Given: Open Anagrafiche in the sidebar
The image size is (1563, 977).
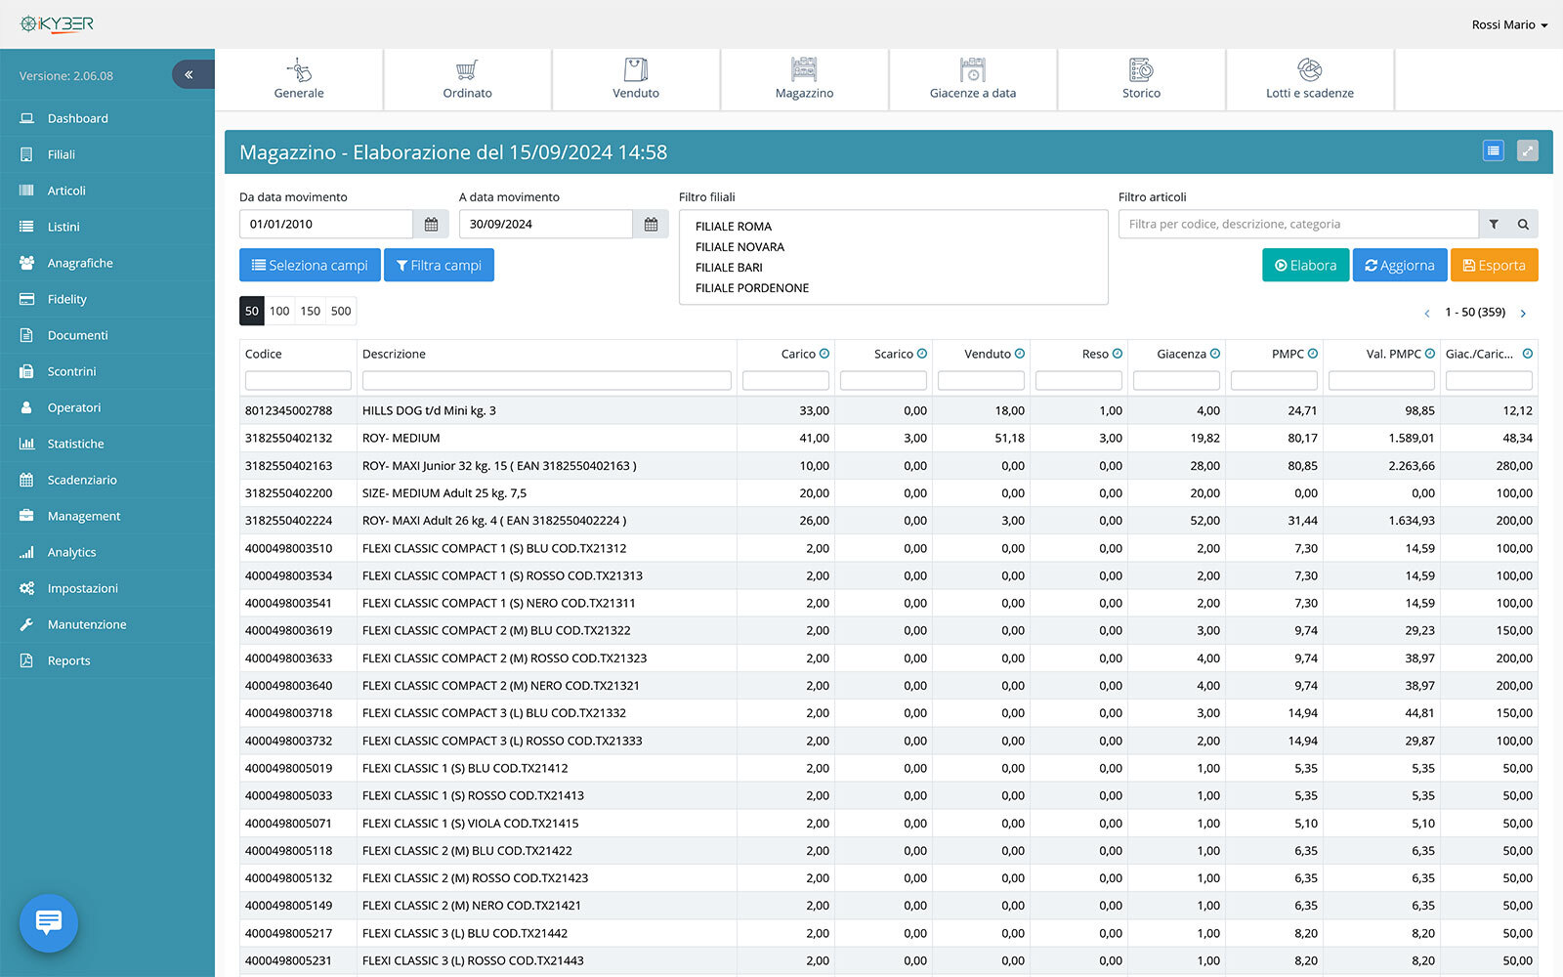Looking at the screenshot, I should [x=107, y=263].
